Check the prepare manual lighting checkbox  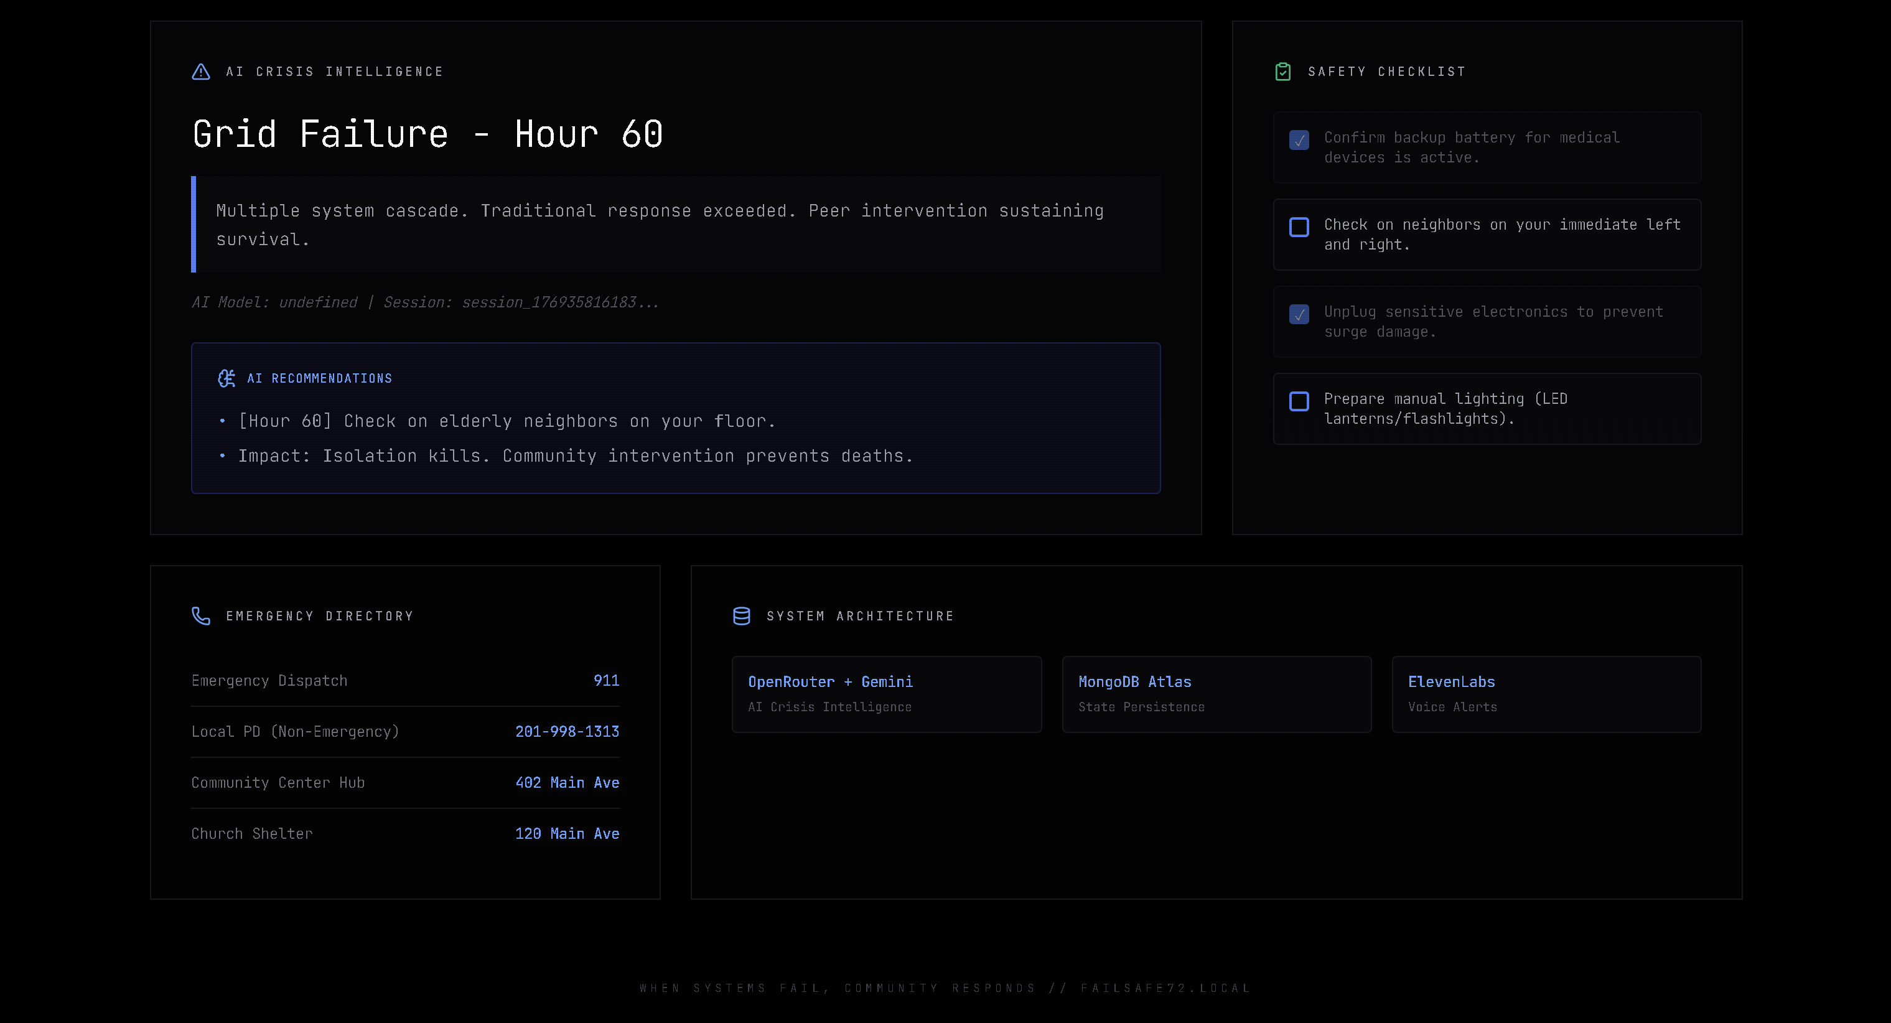pyautogui.click(x=1299, y=401)
